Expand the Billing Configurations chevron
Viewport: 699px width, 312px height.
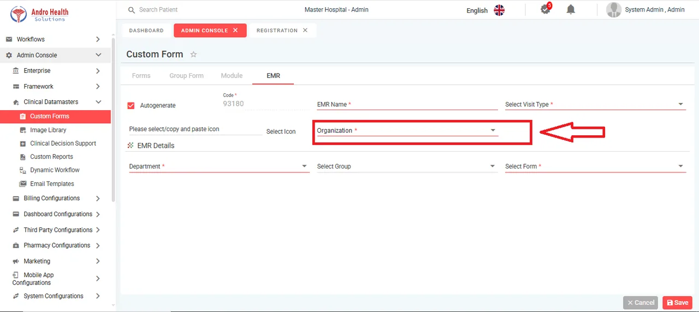pyautogui.click(x=98, y=199)
